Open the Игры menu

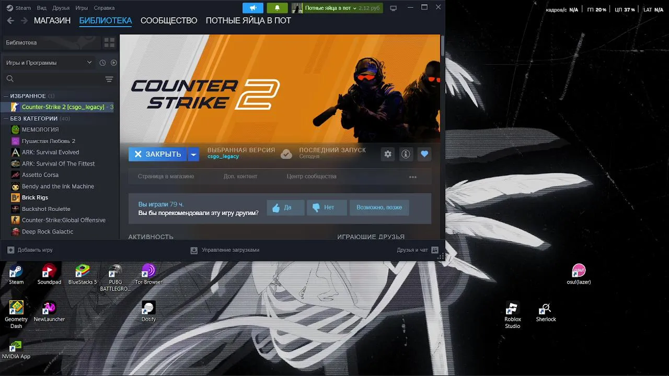click(82, 8)
